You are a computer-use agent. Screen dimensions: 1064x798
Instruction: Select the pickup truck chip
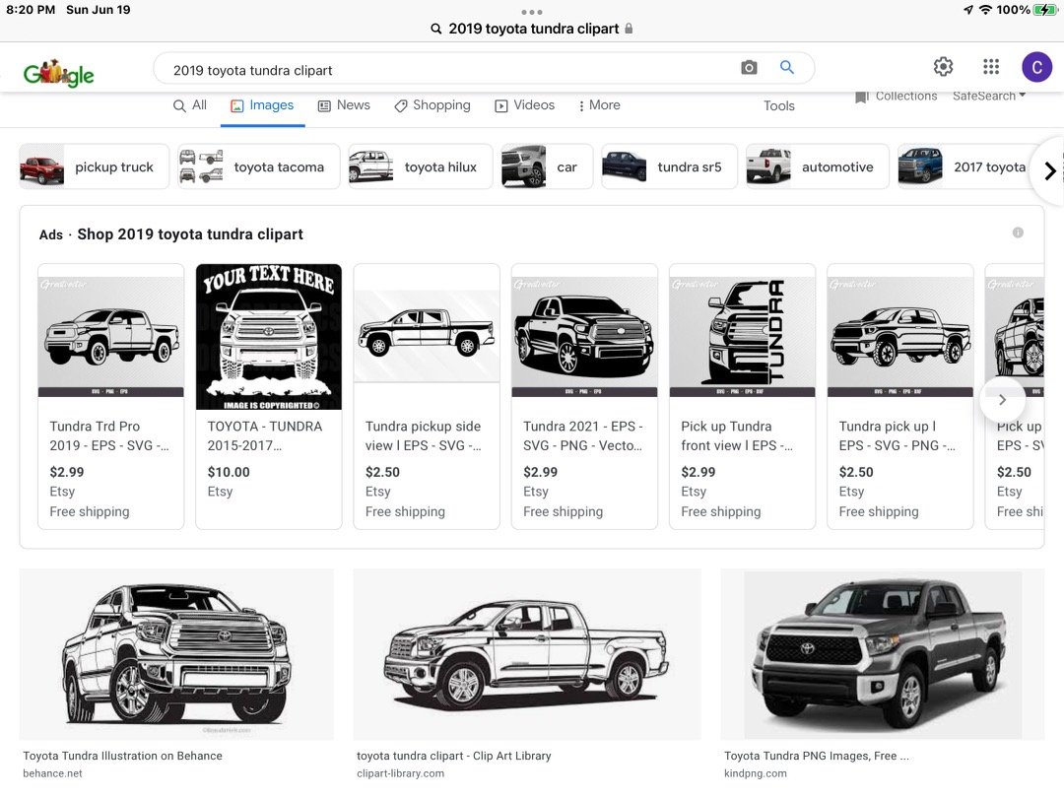(x=94, y=166)
